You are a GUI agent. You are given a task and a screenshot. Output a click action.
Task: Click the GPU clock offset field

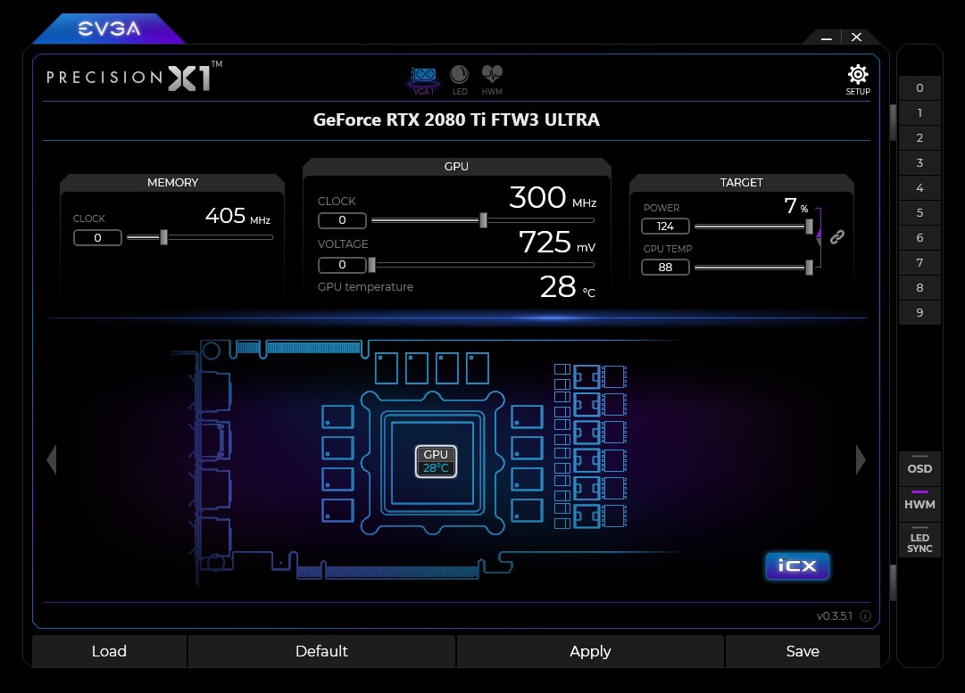342,220
